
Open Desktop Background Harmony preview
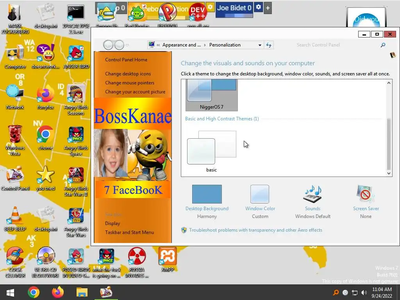[207, 194]
